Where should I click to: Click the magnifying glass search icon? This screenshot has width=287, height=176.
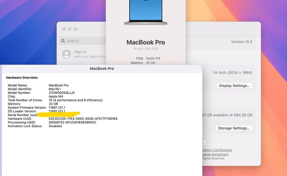pyautogui.click(x=63, y=41)
